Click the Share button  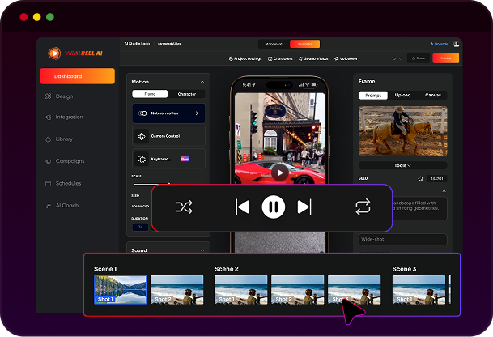418,58
